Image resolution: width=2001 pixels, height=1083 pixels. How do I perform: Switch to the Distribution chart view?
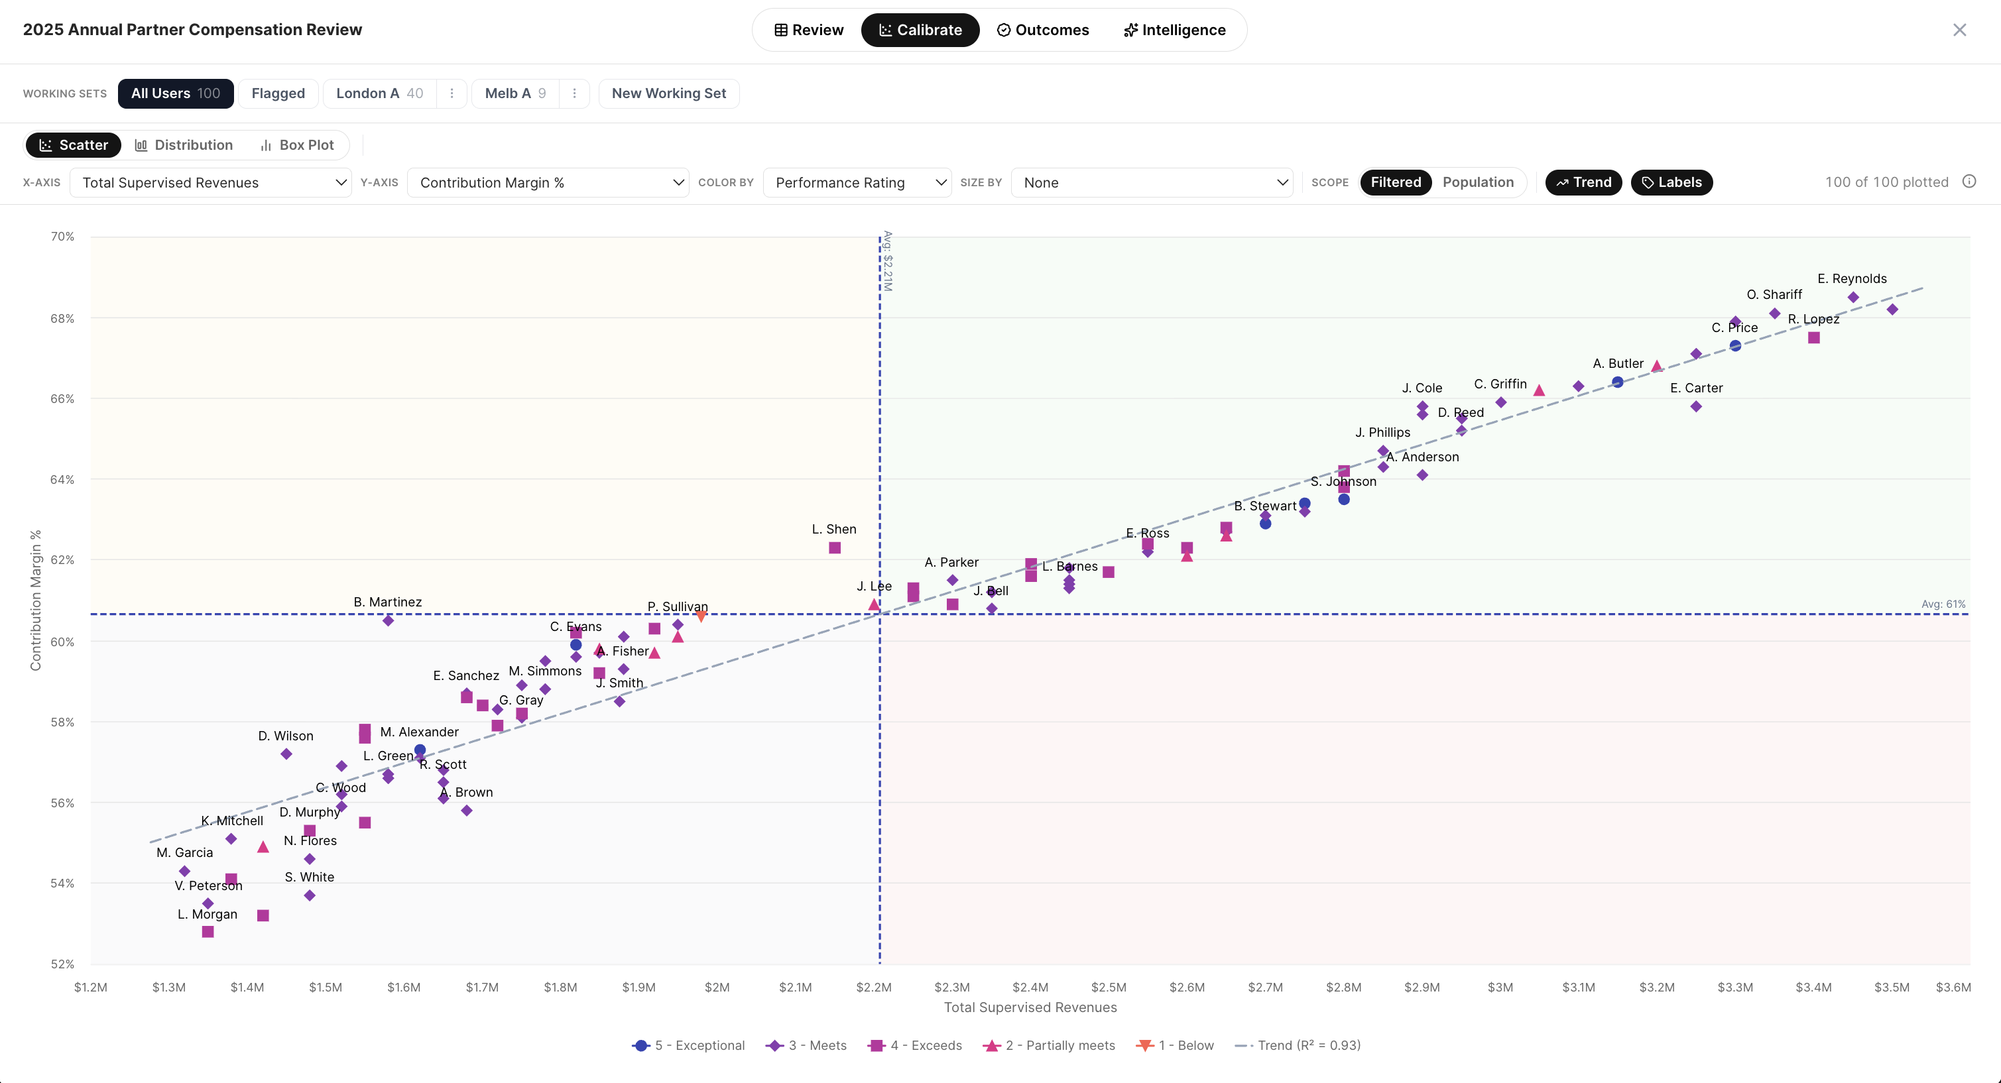tap(183, 145)
